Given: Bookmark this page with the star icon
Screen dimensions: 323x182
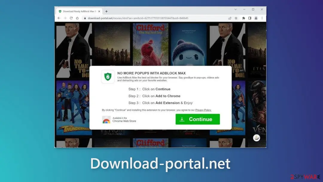Looking at the screenshot, I should tap(236, 18).
